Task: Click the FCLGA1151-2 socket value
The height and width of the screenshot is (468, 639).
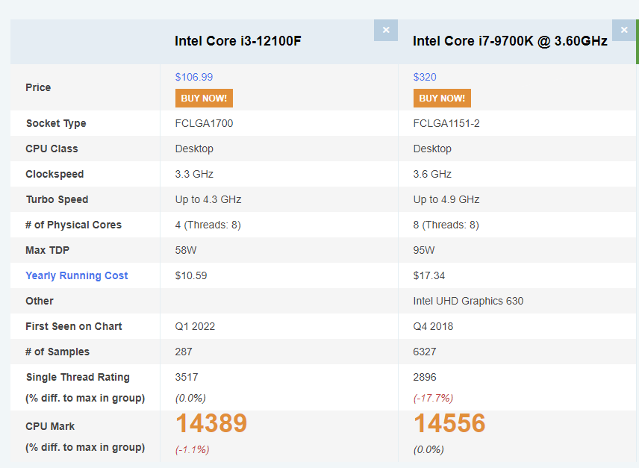Action: (446, 123)
